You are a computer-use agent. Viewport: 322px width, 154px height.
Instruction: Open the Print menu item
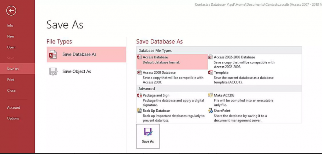coord(11,80)
